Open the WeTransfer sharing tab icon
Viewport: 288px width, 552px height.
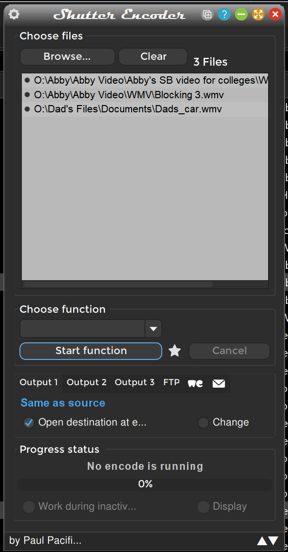click(195, 383)
